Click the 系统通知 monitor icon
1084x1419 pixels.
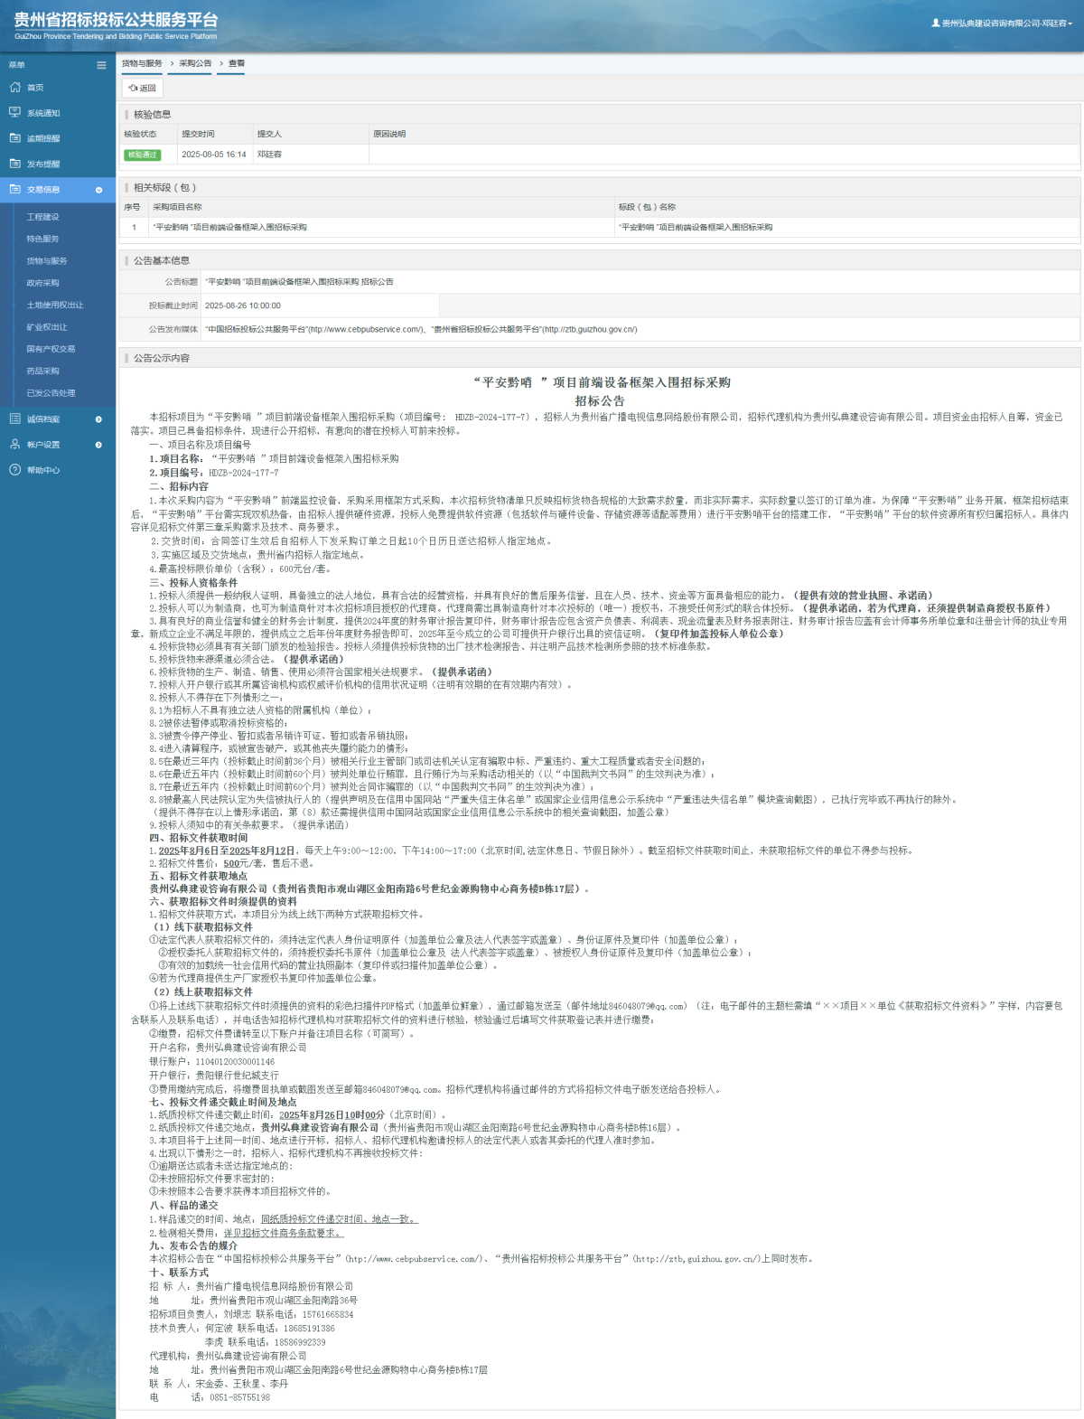14,113
